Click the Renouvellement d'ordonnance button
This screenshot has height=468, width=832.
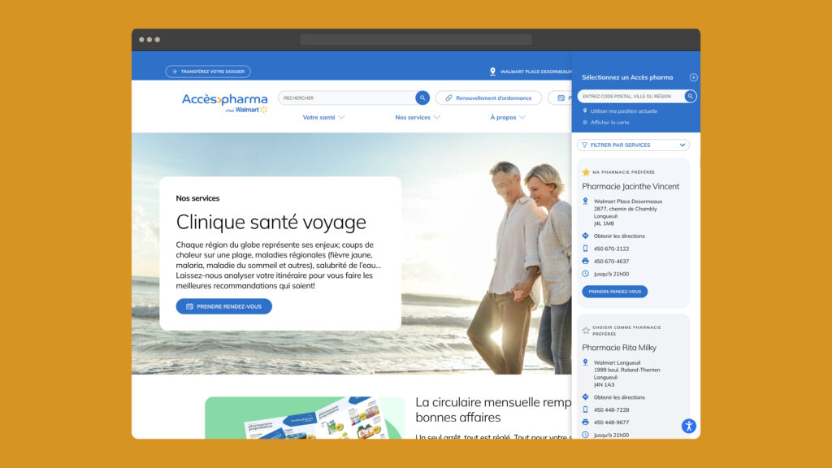(x=488, y=98)
